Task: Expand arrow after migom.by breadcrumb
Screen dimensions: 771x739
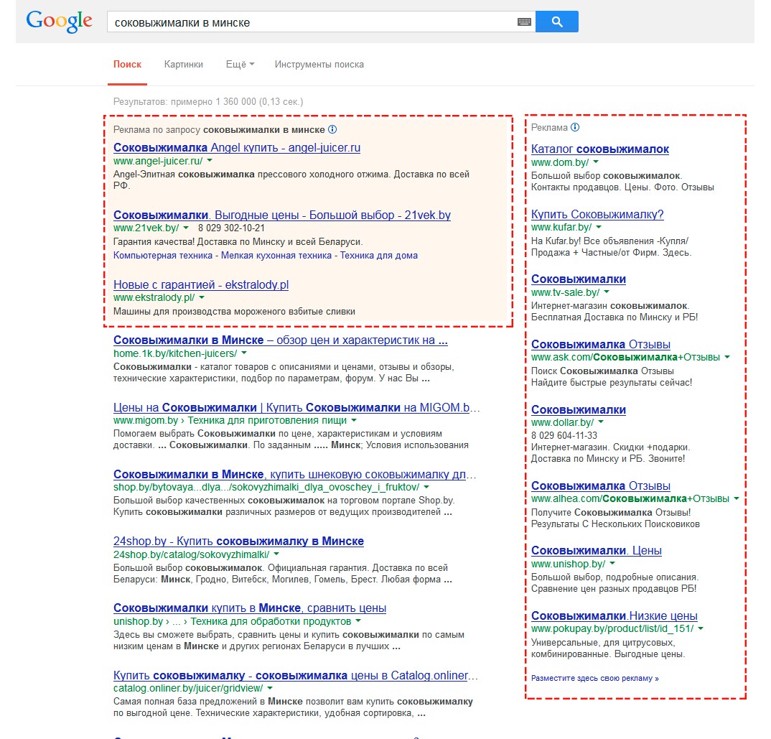Action: 354,420
